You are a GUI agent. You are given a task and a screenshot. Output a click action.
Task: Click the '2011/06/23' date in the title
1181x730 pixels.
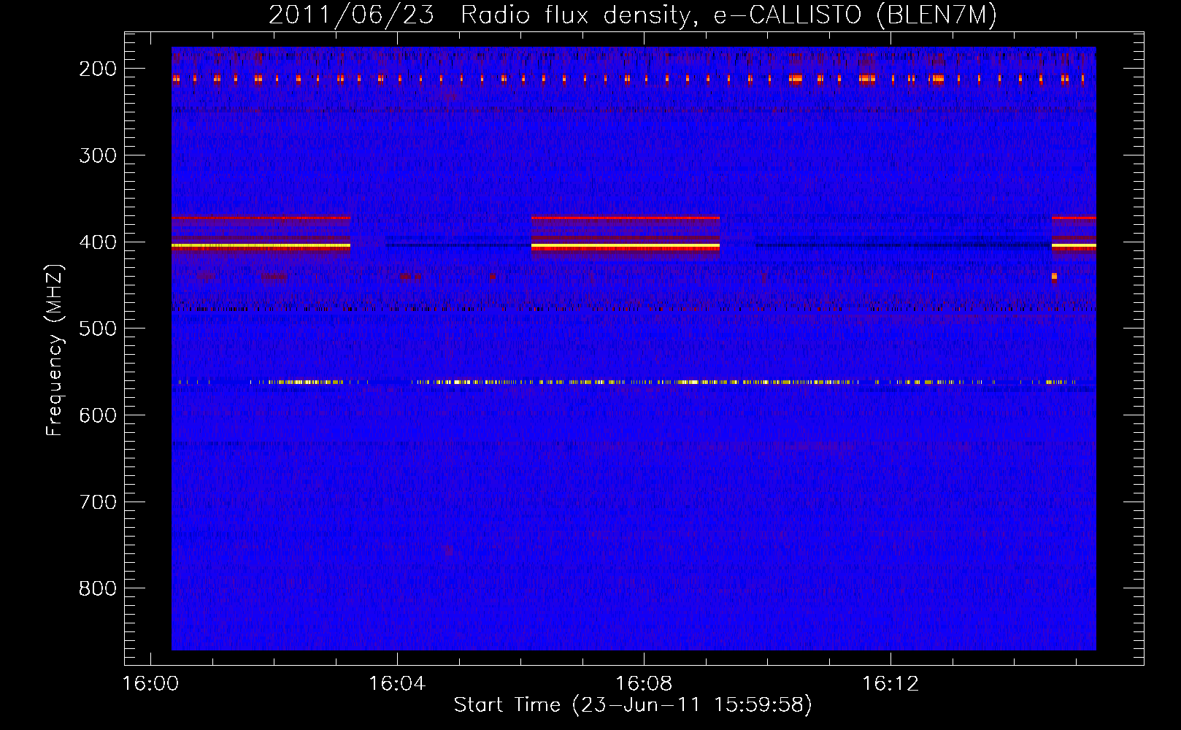[x=352, y=15]
